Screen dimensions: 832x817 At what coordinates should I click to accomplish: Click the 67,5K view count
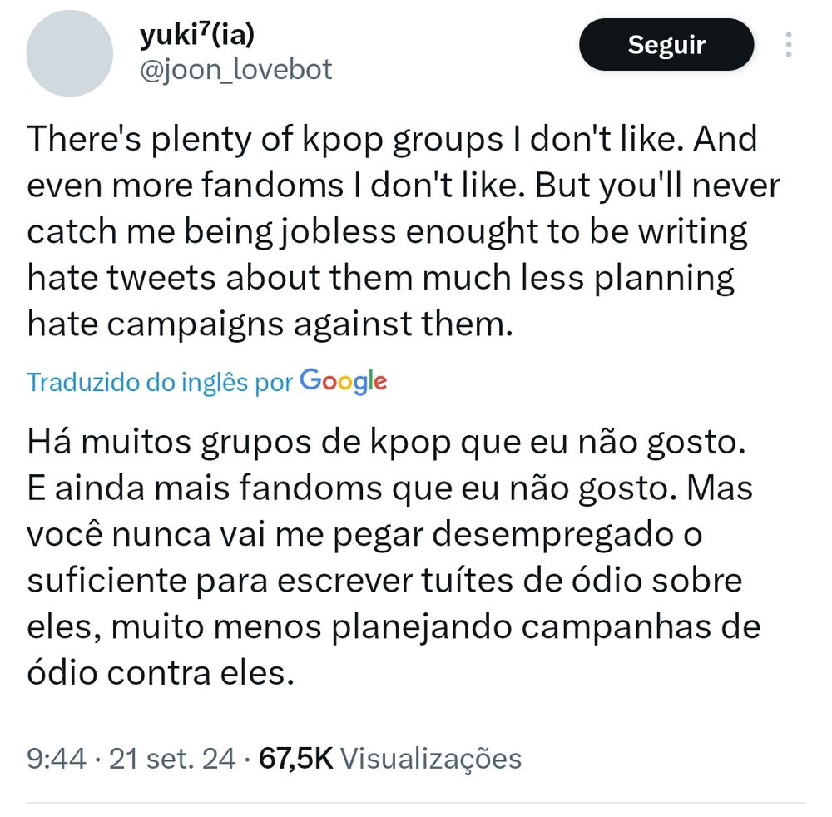pyautogui.click(x=295, y=758)
